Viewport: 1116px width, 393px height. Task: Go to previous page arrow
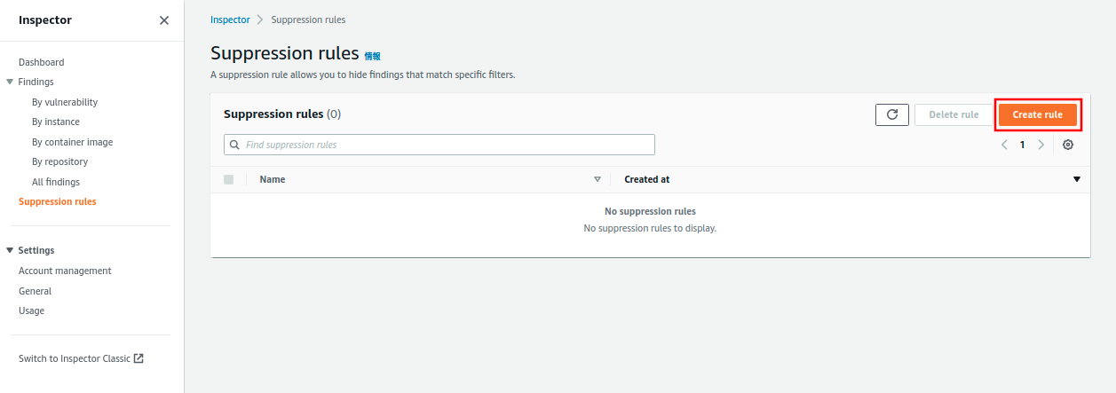[1004, 145]
